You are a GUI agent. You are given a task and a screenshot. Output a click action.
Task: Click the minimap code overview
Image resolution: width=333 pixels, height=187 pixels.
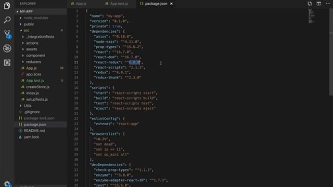coord(312,16)
